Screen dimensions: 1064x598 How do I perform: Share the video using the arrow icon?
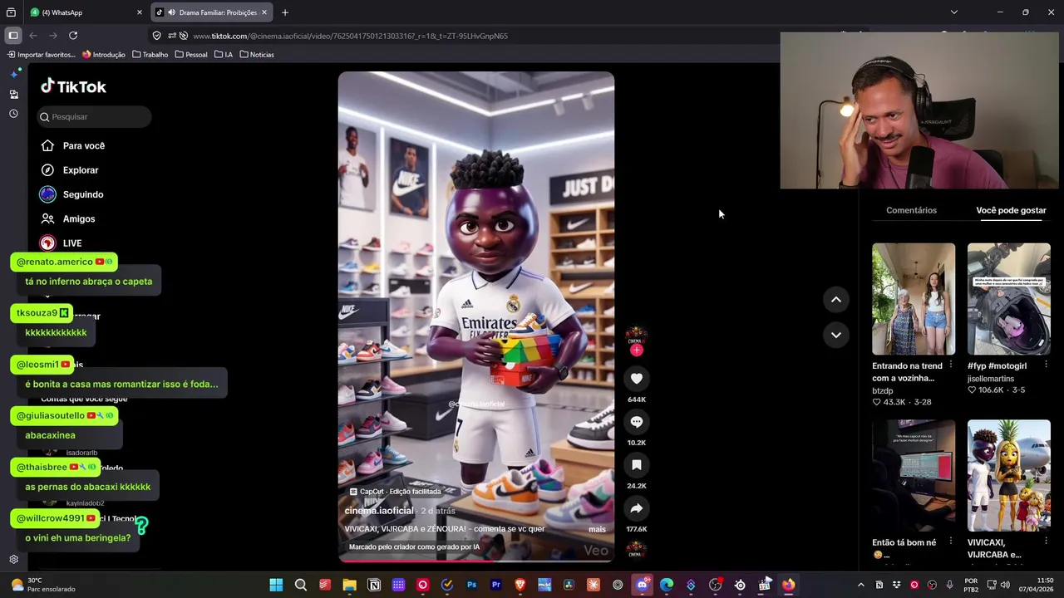637,508
